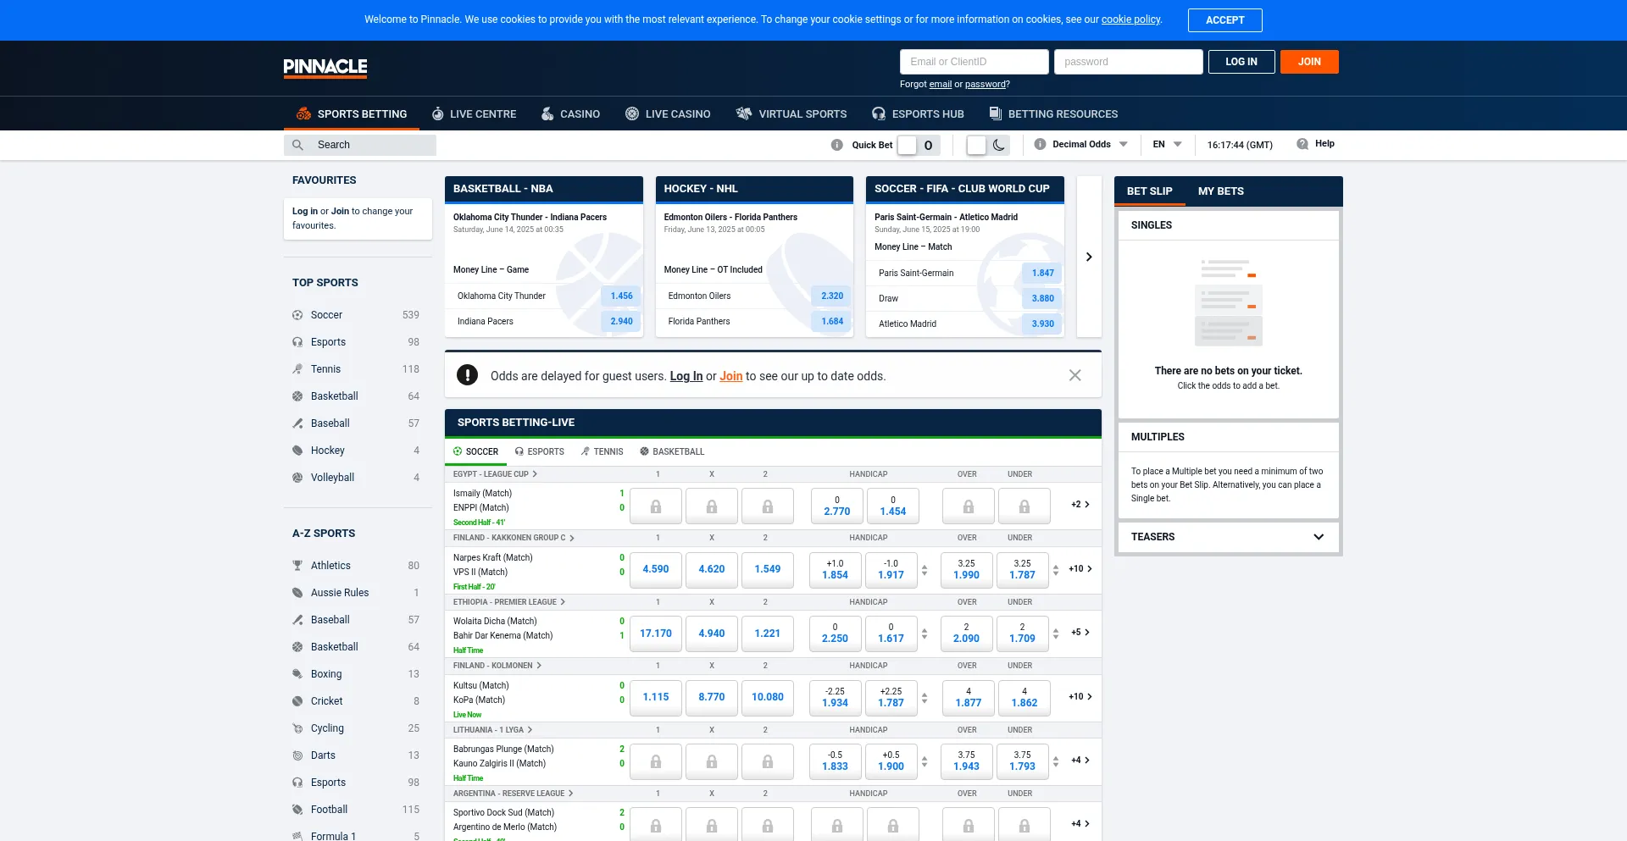Click the Help question mark icon
The width and height of the screenshot is (1627, 841).
point(1302,144)
